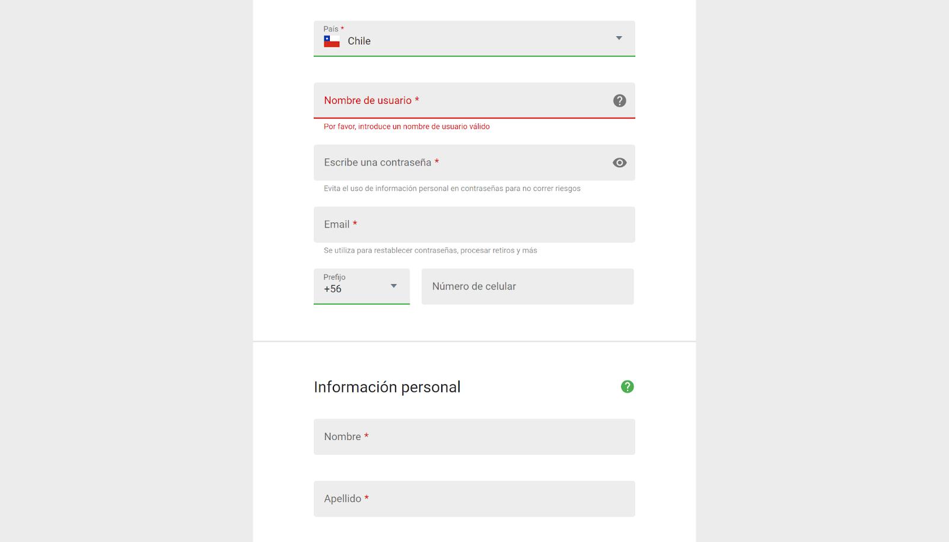Open the username help question-mark icon
This screenshot has height=542, width=949.
(619, 101)
